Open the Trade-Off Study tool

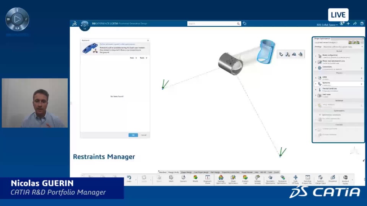click(x=296, y=180)
